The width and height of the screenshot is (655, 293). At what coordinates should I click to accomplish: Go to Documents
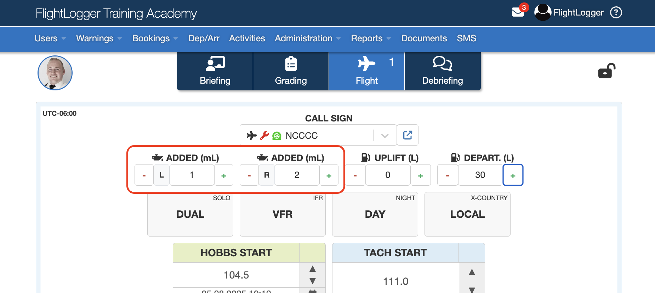[x=424, y=38]
